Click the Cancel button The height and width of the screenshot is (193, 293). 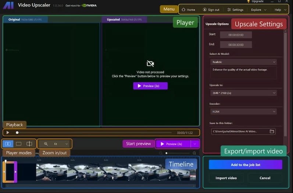pos(265,178)
